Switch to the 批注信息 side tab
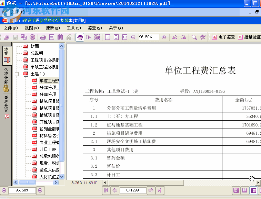This screenshot has height=199, width=261. (x=7, y=107)
